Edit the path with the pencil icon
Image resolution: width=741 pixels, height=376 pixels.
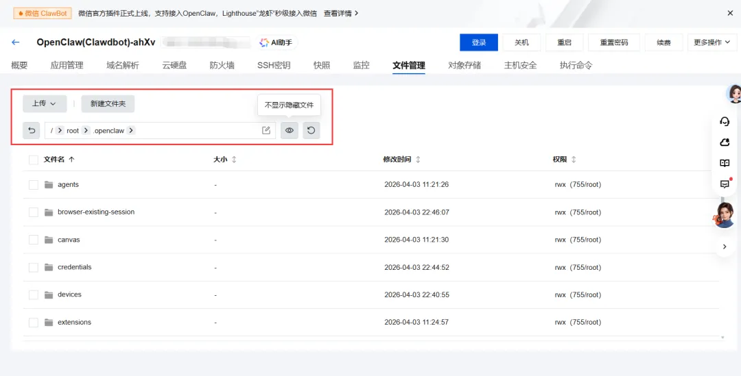pos(266,131)
